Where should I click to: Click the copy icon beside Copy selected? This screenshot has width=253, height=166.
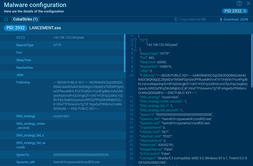click(177, 19)
